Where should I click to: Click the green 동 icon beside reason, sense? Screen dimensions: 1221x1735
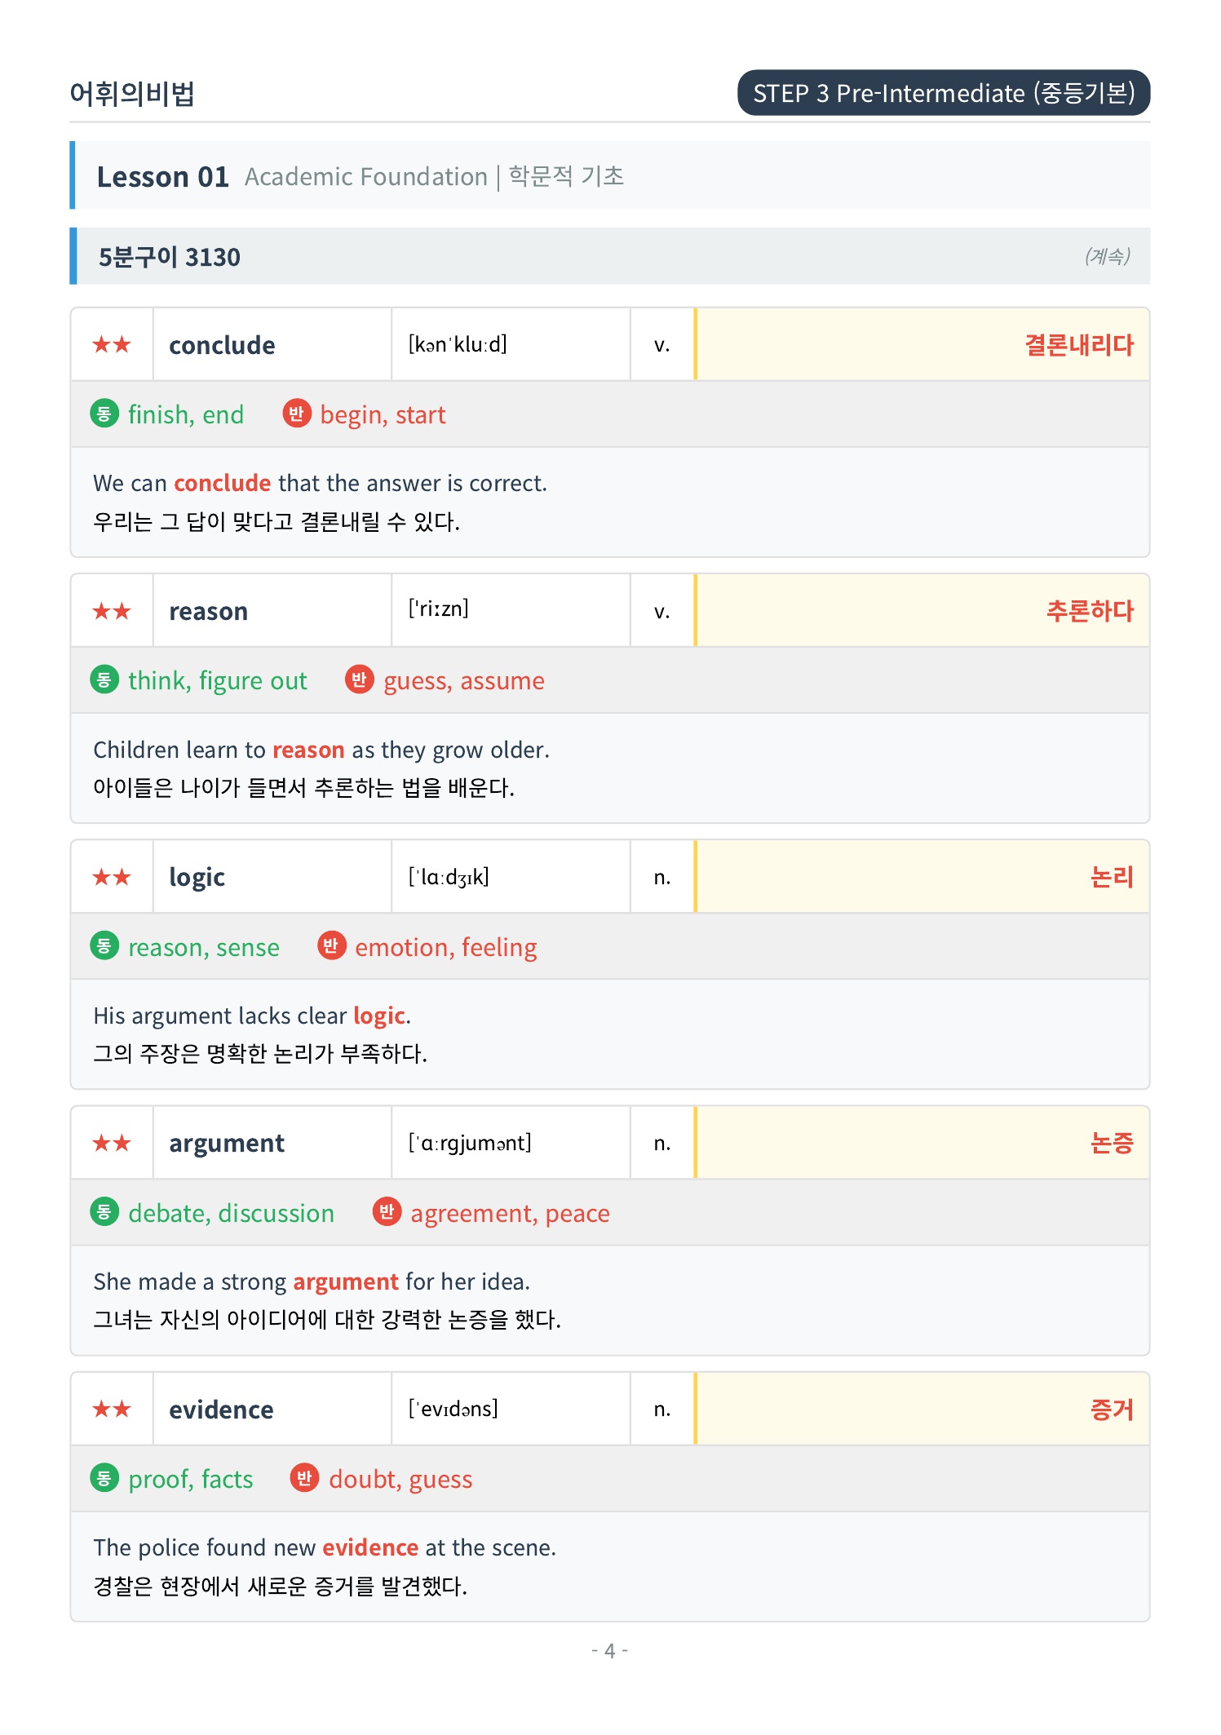point(104,946)
